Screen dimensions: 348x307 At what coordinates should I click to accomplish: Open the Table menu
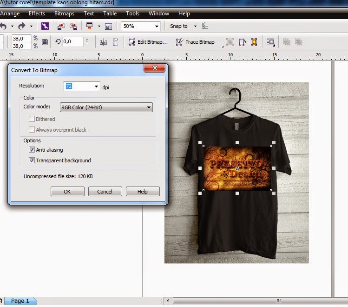(x=110, y=13)
